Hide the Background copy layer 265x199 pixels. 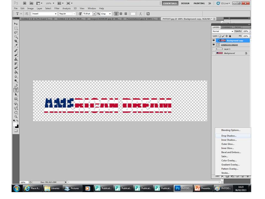pyautogui.click(x=214, y=40)
